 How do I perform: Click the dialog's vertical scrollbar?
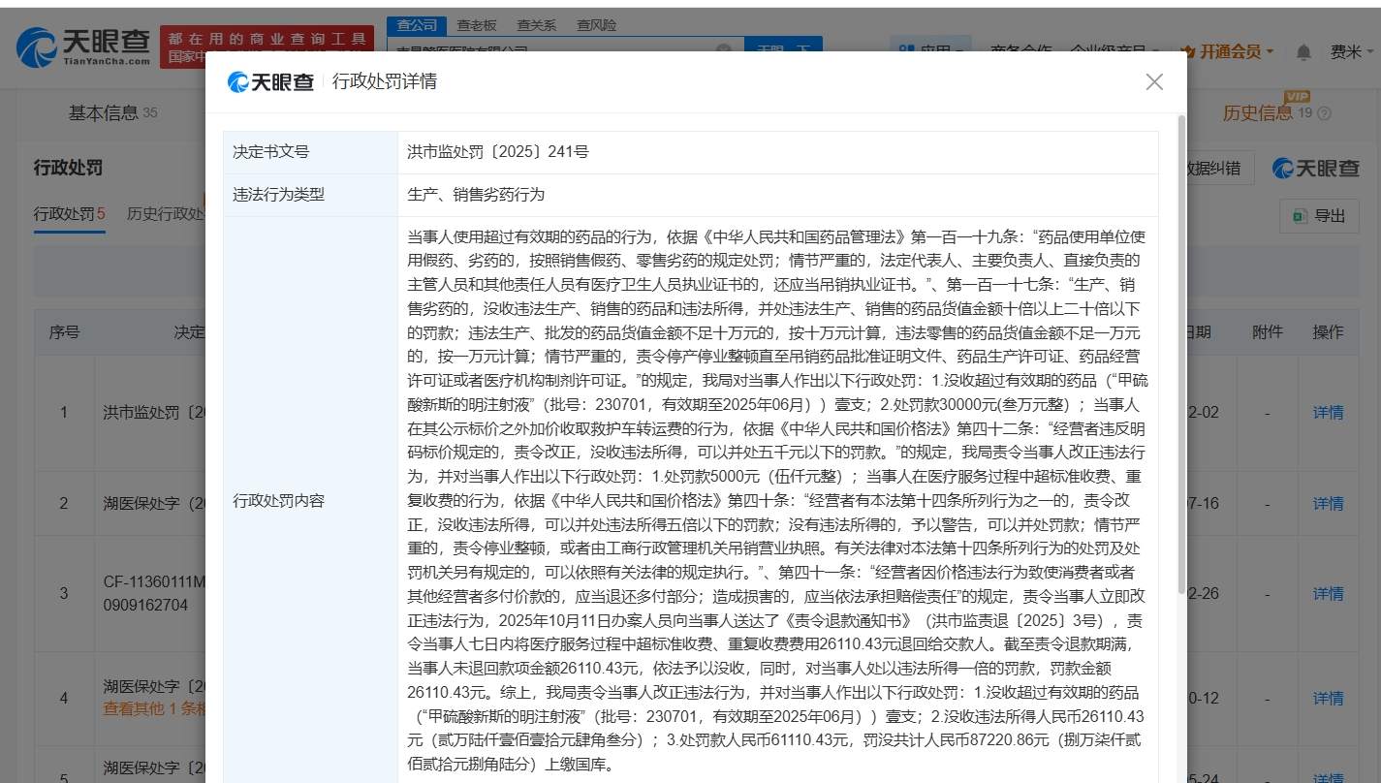pyautogui.click(x=1180, y=354)
